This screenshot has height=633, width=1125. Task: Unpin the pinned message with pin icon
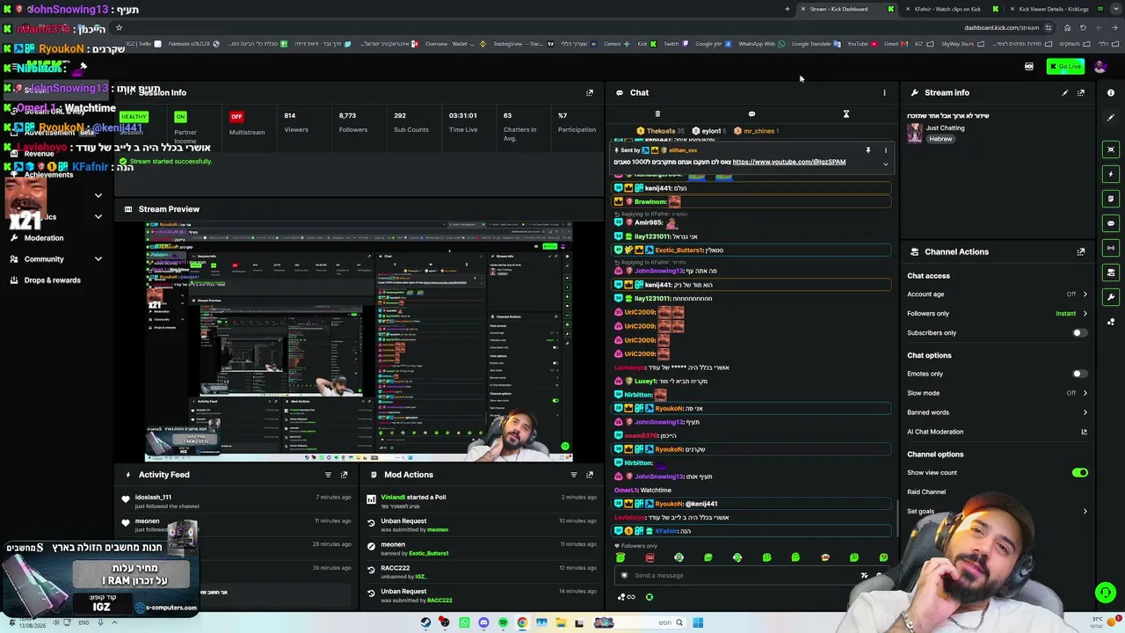click(x=867, y=150)
